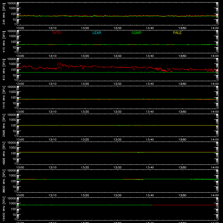This screenshot has width=223, height=223.
Task: Select the 8800 MHz [SFU] axis title
Action: (x=4, y=181)
